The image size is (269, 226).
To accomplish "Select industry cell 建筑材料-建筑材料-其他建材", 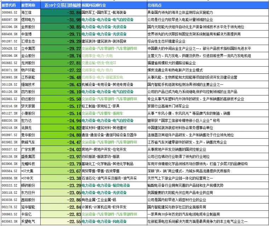I will point(114,128).
